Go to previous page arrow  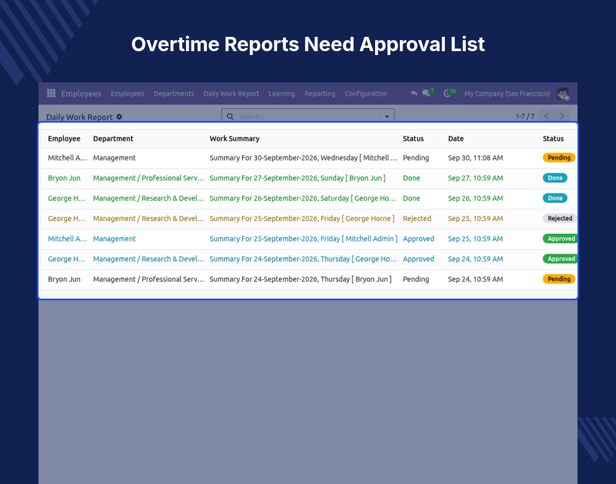click(546, 116)
